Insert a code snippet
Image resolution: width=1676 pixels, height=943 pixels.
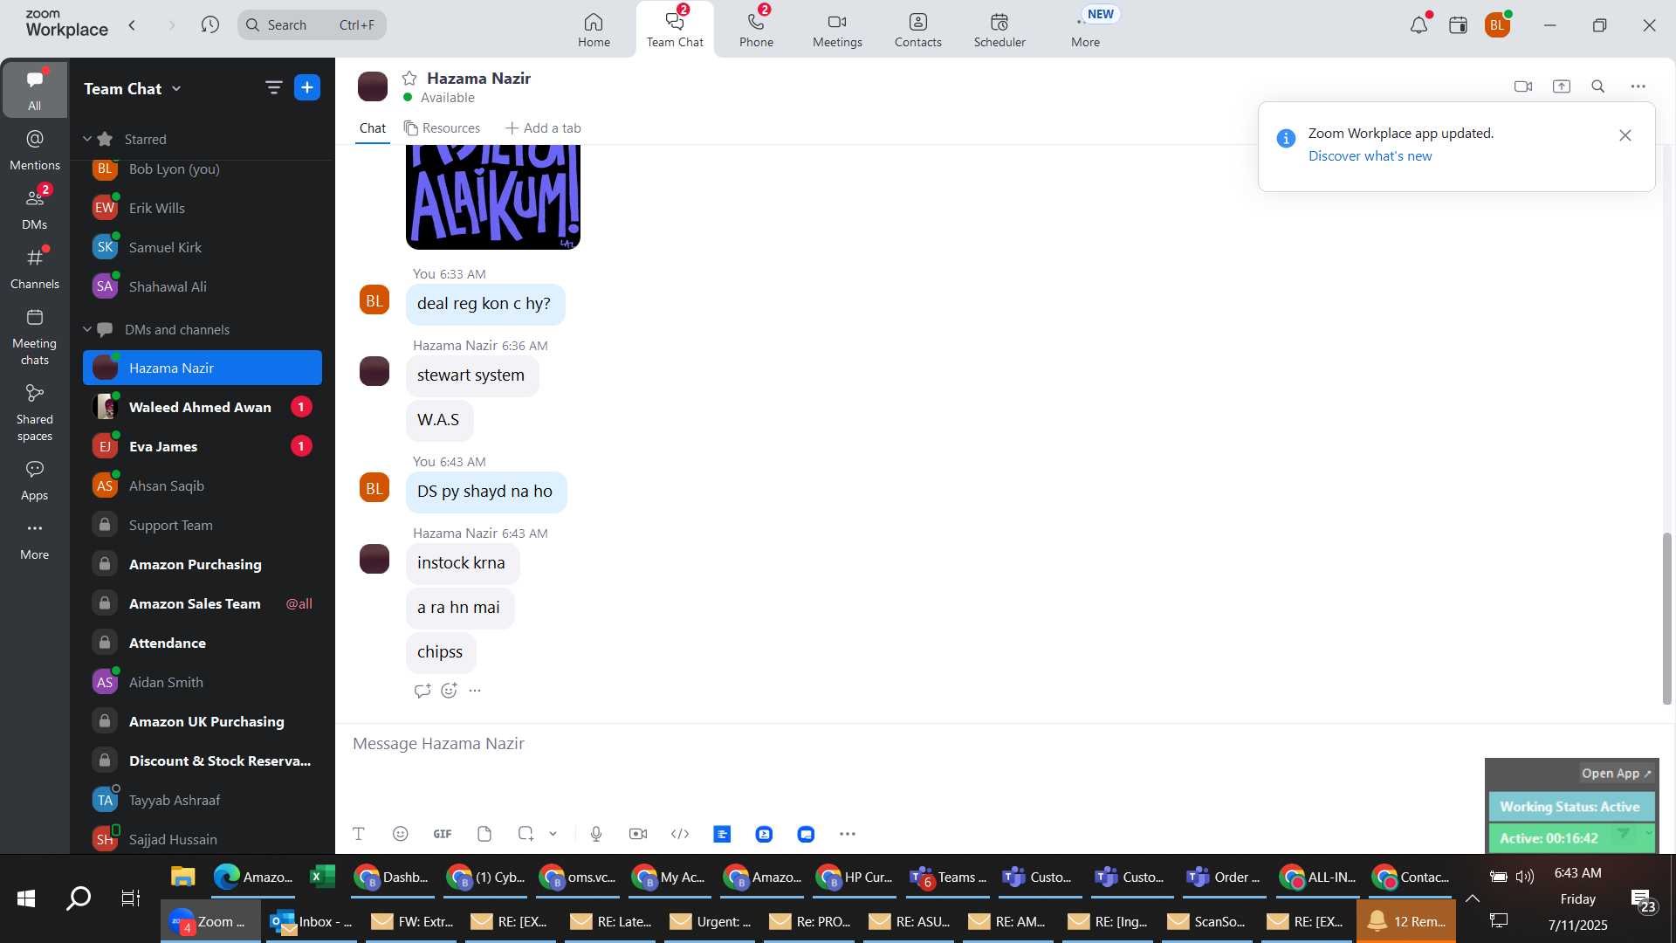[680, 834]
